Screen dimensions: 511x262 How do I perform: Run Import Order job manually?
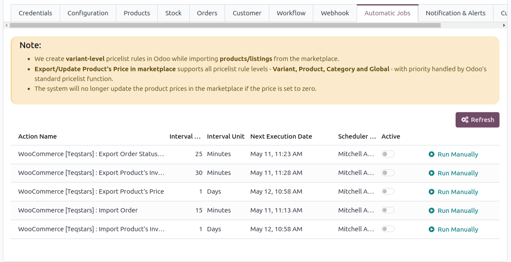(453, 210)
